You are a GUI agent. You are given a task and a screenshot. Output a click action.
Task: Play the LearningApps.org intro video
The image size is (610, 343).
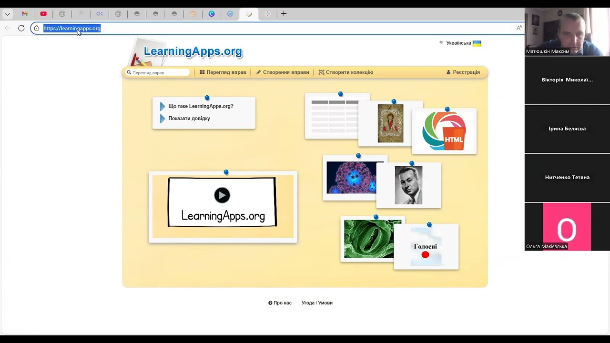tap(222, 195)
